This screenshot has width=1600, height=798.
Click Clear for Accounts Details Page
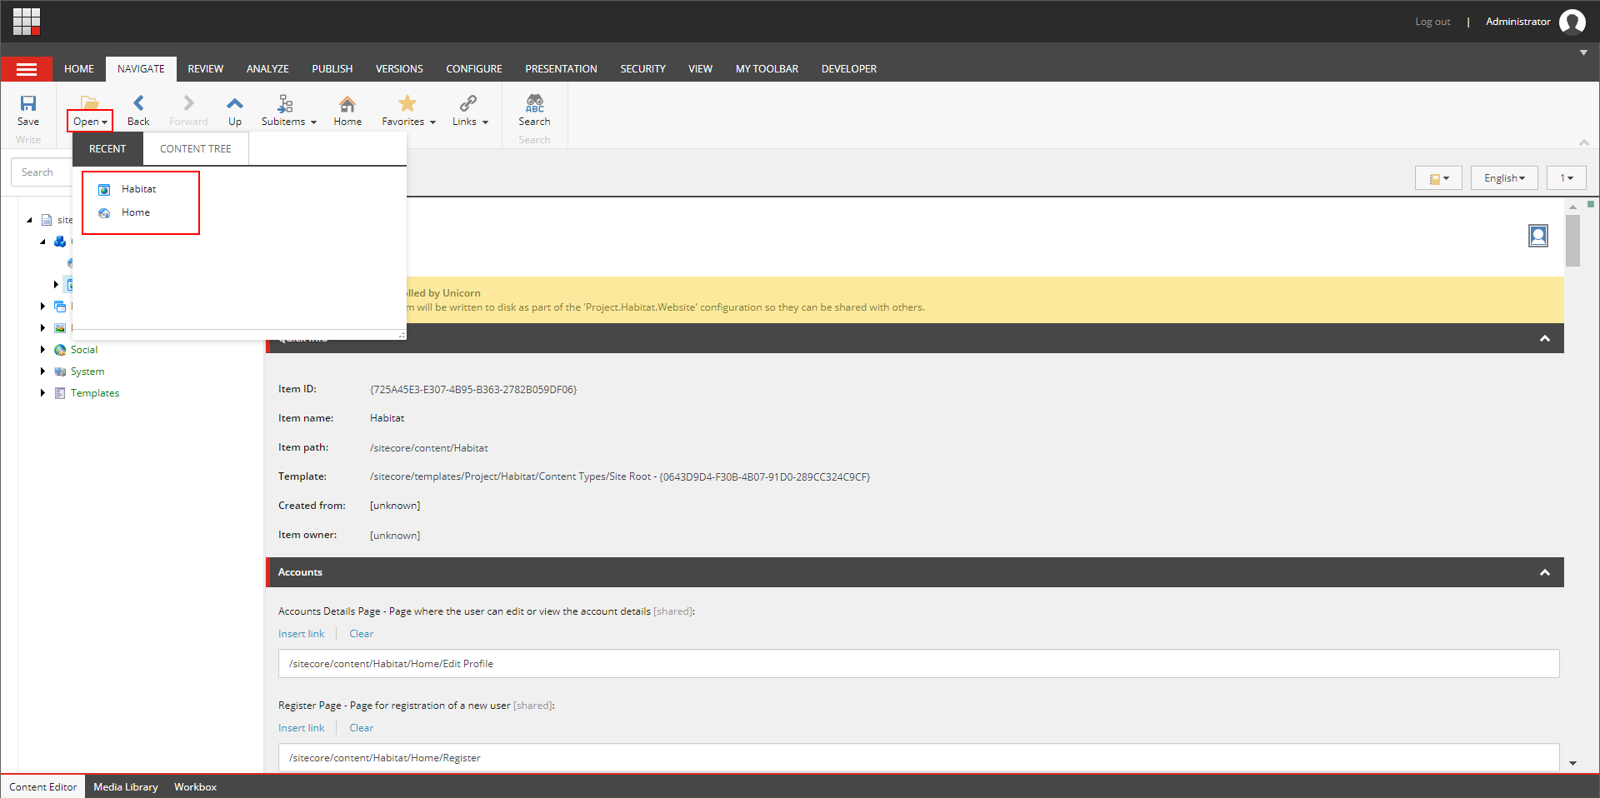tap(361, 634)
